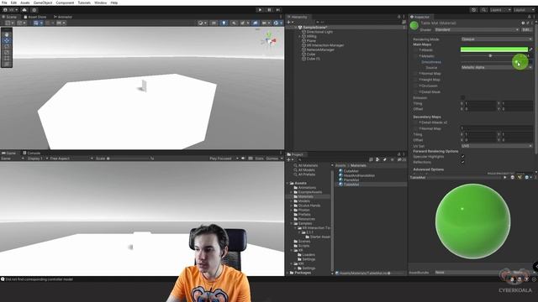Image resolution: width=538 pixels, height=302 pixels.
Task: Select Directional Light in Hierarchy
Action: (319, 32)
